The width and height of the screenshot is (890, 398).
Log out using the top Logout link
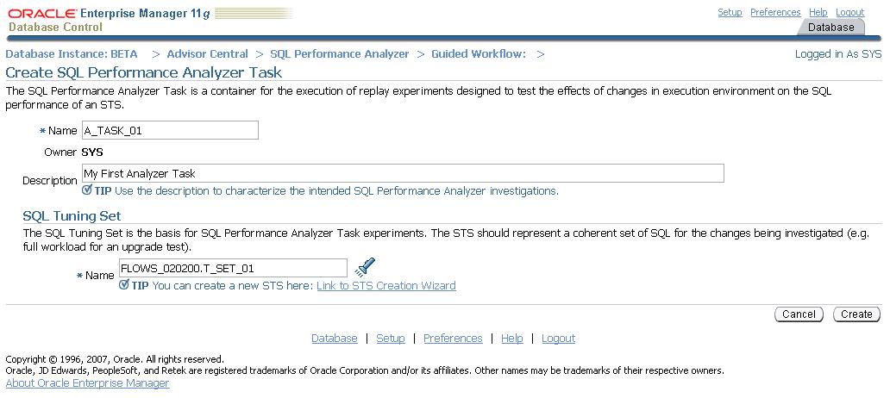pos(849,12)
